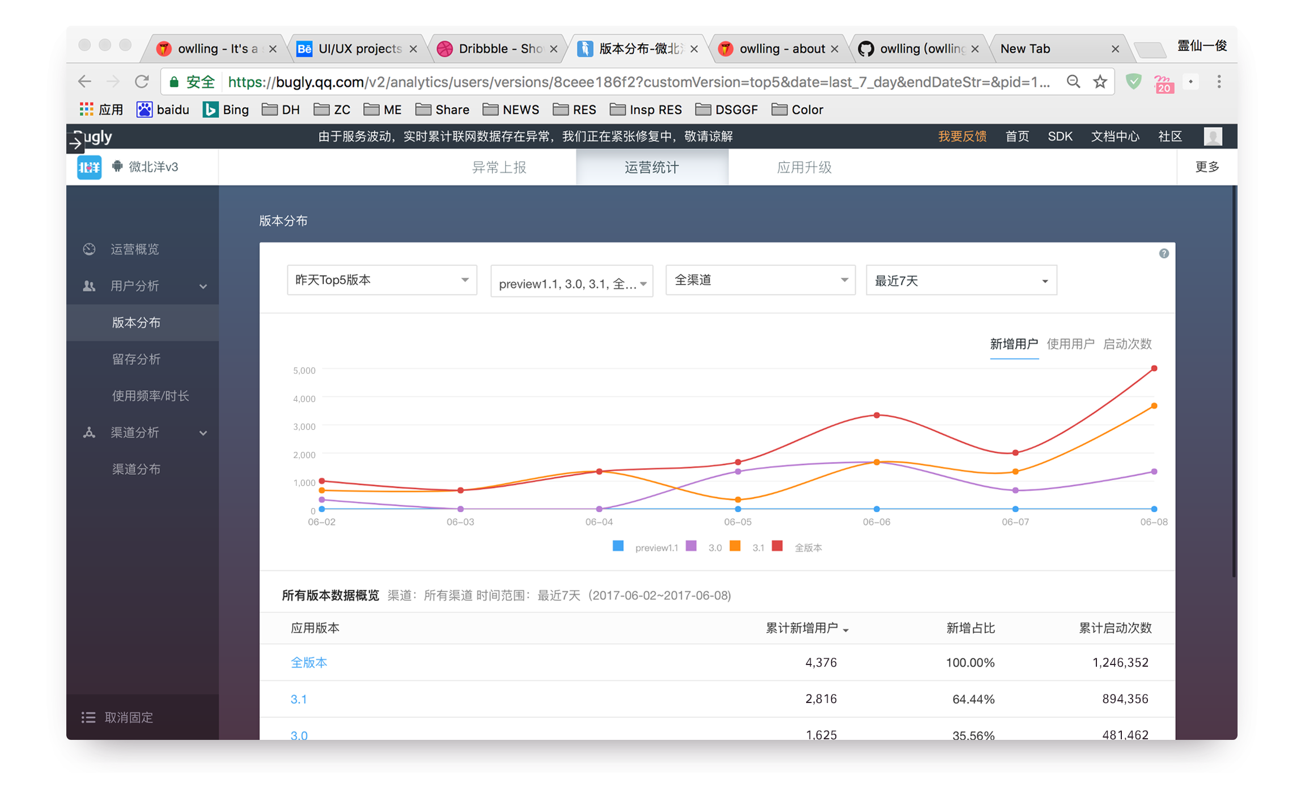Open the Color bookmarks folder
Image resolution: width=1305 pixels, height=796 pixels.
(x=798, y=109)
